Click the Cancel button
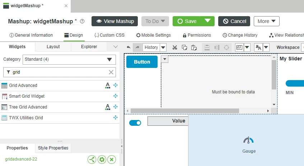 234,21
